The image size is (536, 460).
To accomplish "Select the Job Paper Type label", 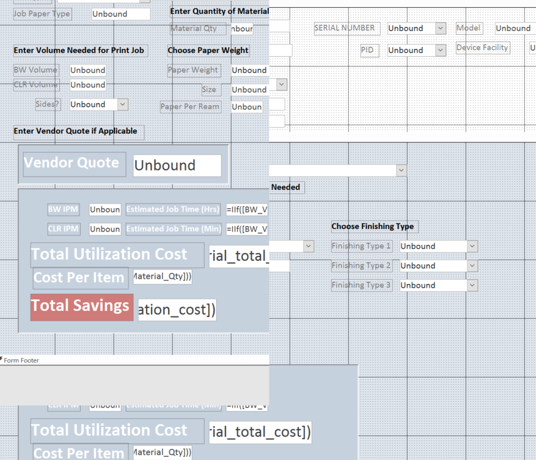I will [x=42, y=14].
